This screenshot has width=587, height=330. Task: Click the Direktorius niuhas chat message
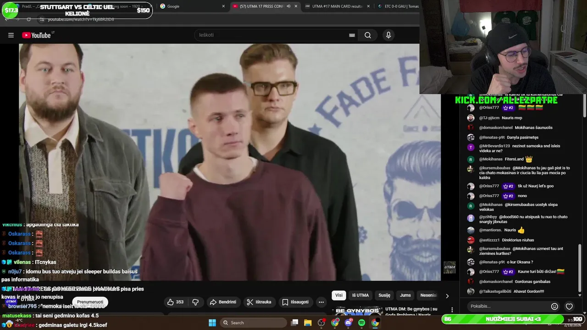tap(518, 240)
